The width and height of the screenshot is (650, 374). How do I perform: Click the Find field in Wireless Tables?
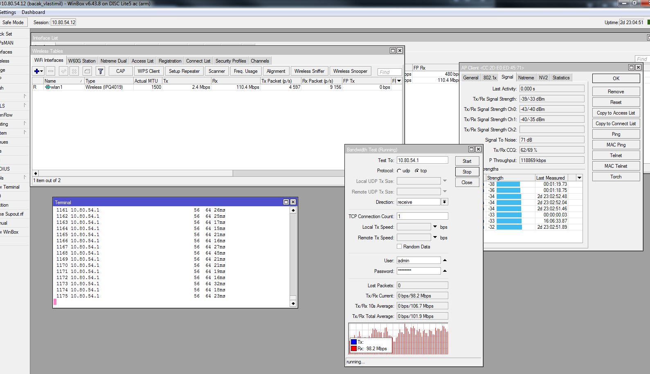[x=389, y=72]
